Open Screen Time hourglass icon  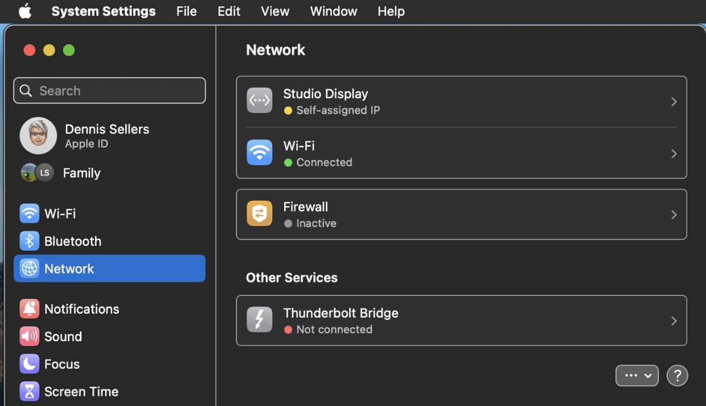pos(29,391)
